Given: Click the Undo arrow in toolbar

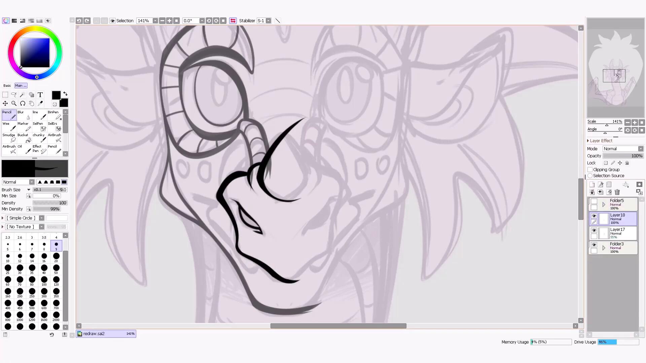Looking at the screenshot, I should click(x=79, y=21).
